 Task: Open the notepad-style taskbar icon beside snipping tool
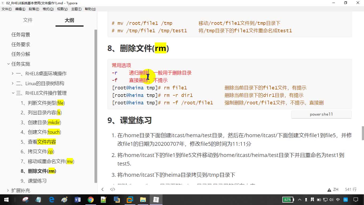pos(38,200)
